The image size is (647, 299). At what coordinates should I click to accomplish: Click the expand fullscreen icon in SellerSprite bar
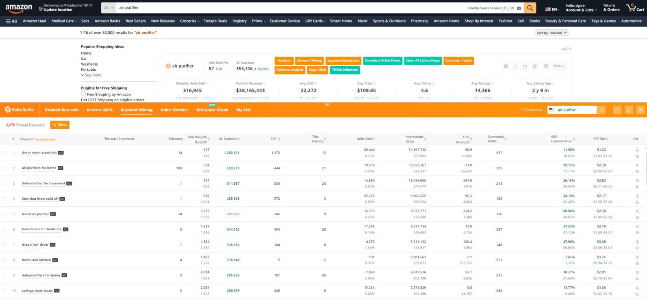coord(629,110)
